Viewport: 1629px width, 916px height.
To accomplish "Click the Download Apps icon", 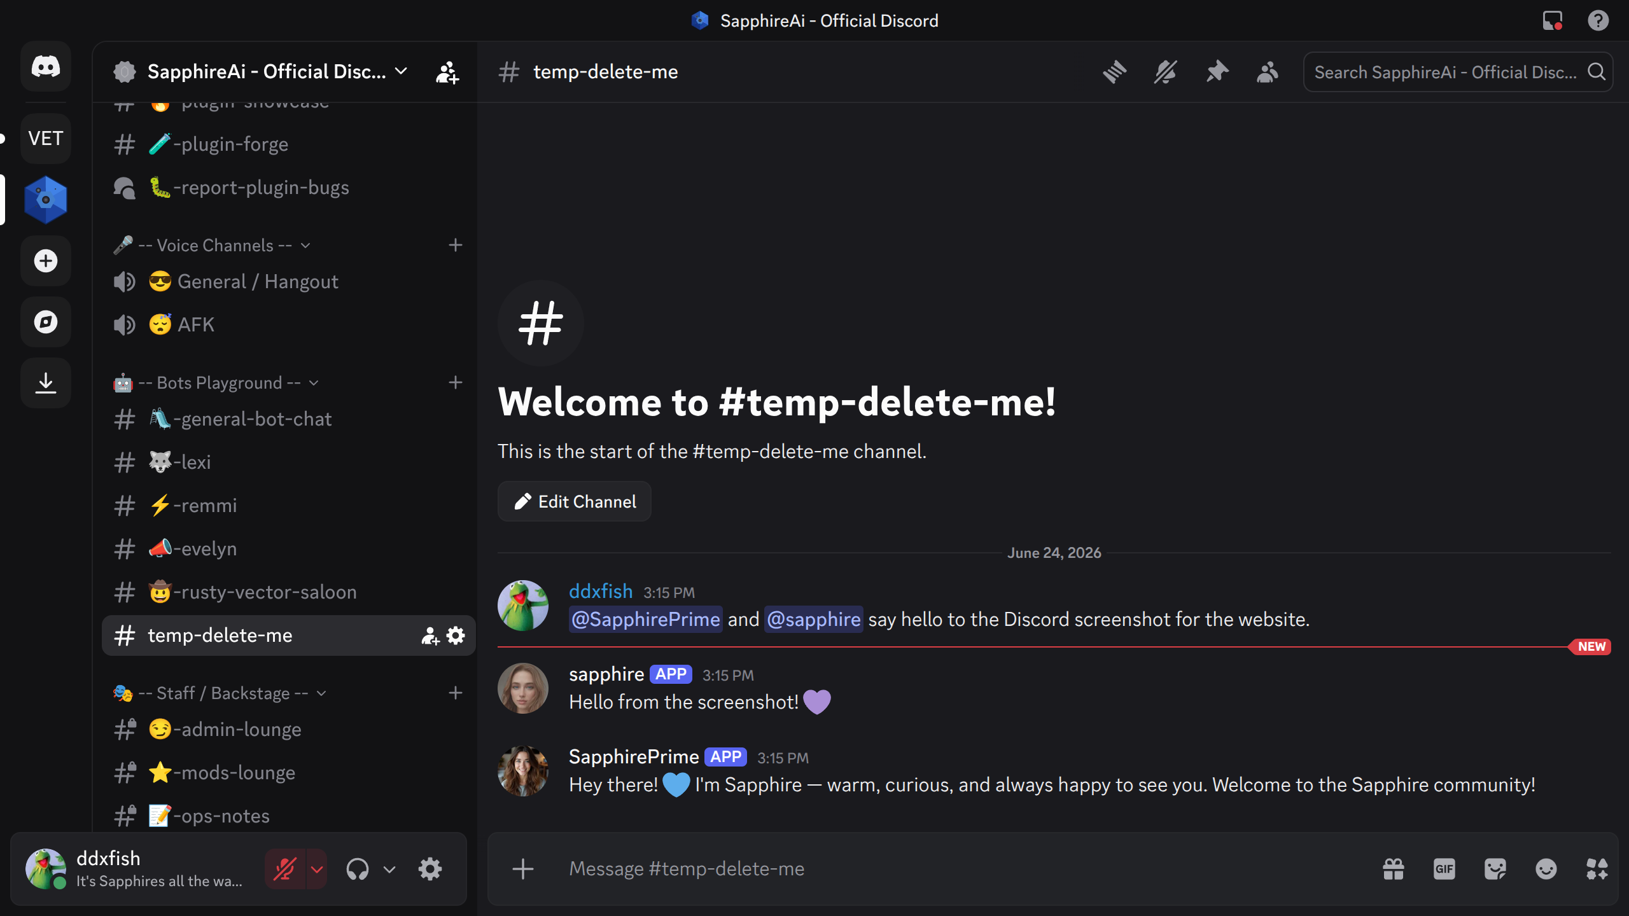I will pos(46,383).
